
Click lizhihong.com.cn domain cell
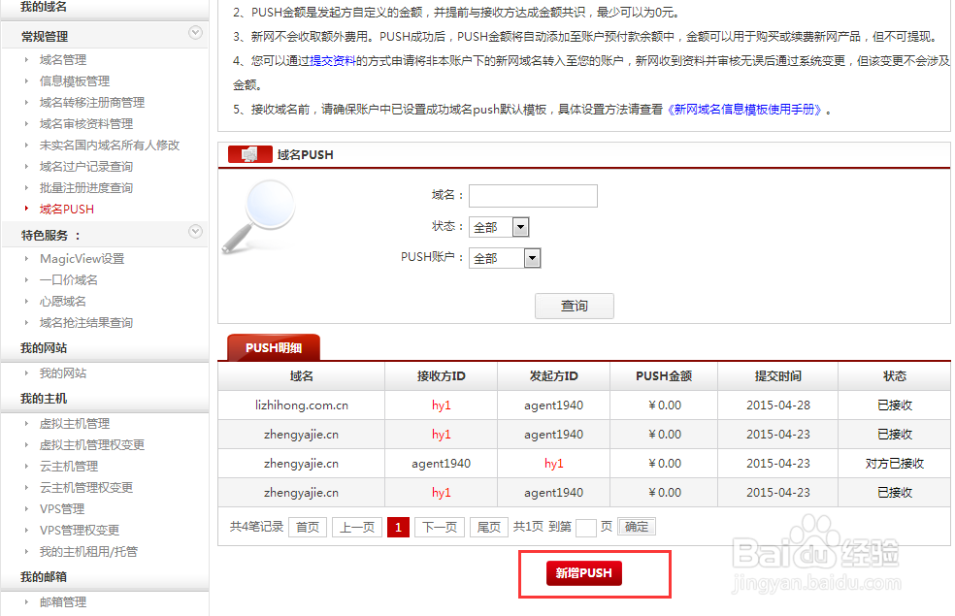point(302,405)
